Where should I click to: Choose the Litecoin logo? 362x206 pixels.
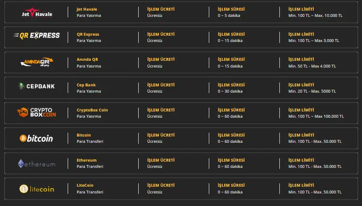click(37, 190)
